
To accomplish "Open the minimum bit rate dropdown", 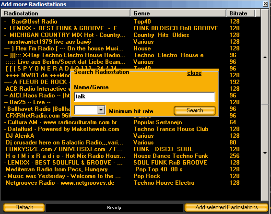I will point(101,110).
